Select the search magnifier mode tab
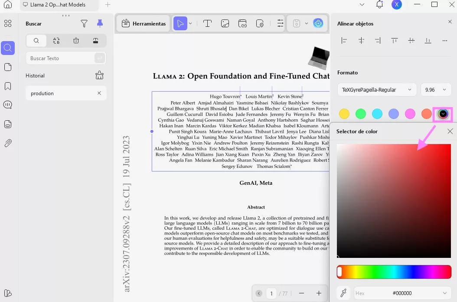The width and height of the screenshot is (457, 302). click(x=36, y=41)
